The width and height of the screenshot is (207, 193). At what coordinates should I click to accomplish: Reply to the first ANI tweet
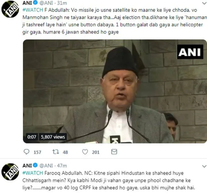point(26,152)
